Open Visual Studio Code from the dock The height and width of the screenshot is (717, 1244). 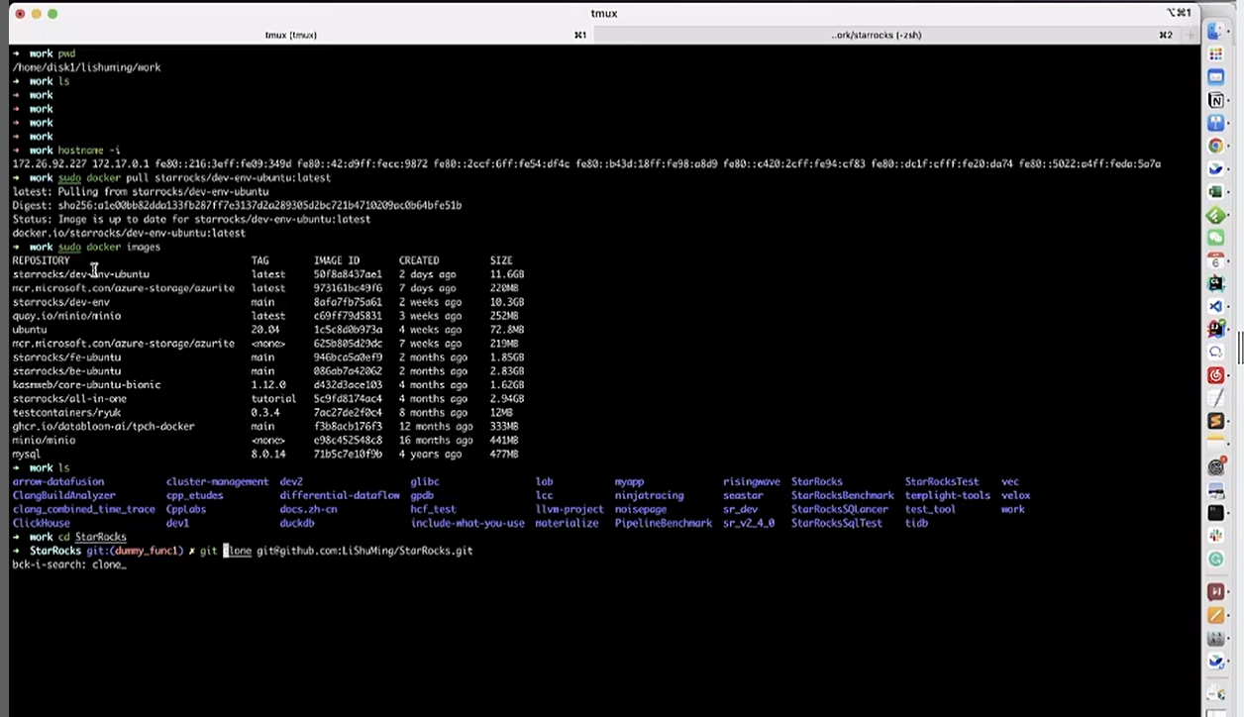tap(1215, 306)
